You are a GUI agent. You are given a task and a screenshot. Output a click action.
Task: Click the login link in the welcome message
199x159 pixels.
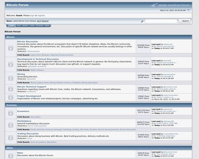[32, 15]
